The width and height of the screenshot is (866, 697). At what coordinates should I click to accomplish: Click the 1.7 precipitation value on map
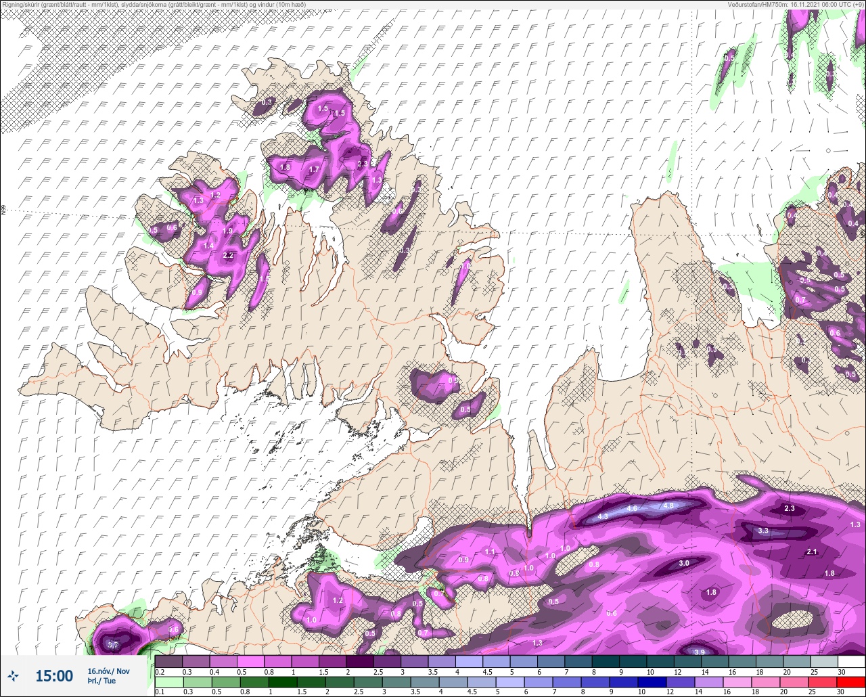tap(314, 169)
